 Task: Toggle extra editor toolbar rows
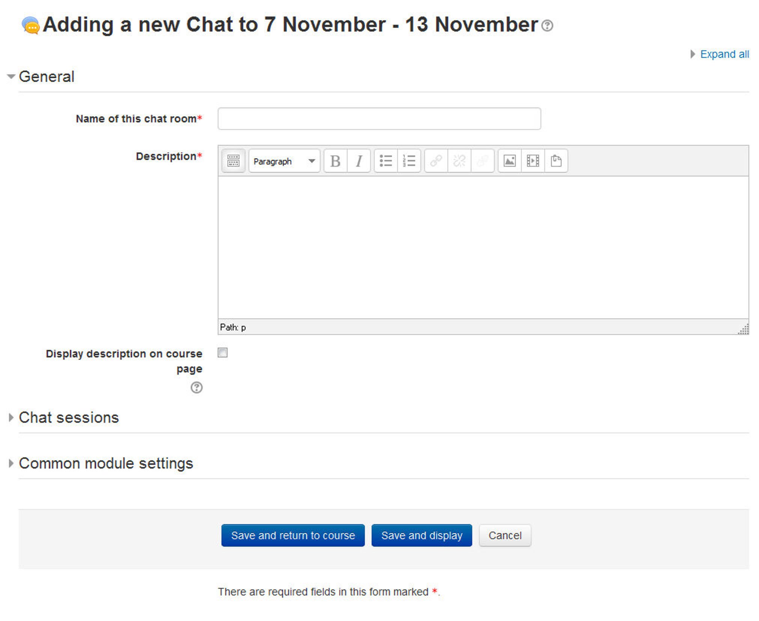click(x=233, y=161)
